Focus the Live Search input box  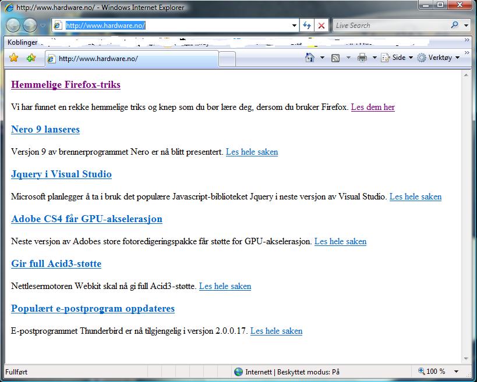pyautogui.click(x=391, y=25)
